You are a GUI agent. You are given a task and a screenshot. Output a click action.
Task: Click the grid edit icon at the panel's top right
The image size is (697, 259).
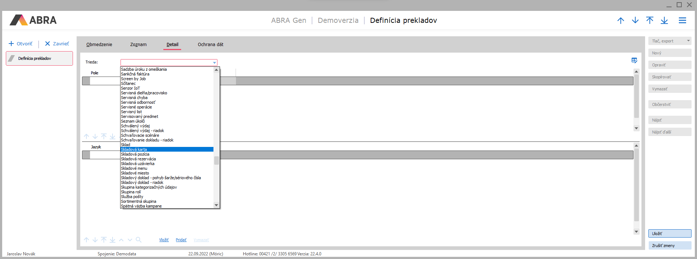point(634,61)
